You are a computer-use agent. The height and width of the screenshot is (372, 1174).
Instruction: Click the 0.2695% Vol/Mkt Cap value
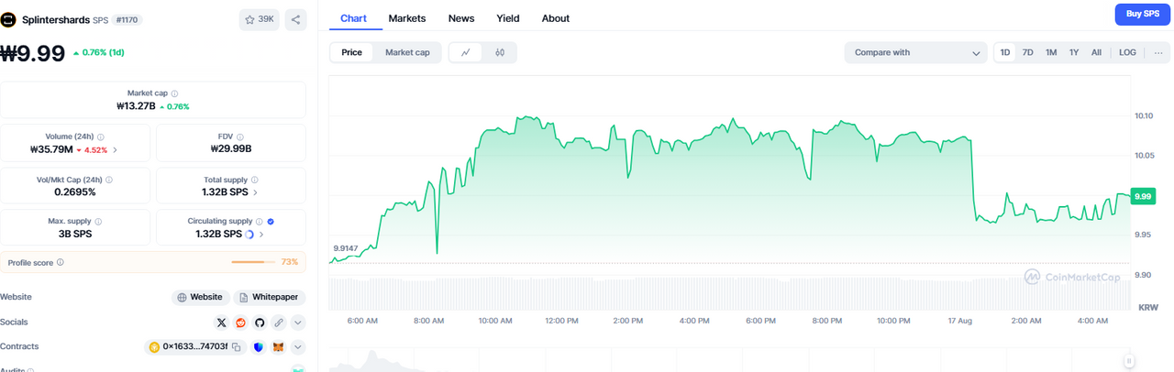[75, 192]
